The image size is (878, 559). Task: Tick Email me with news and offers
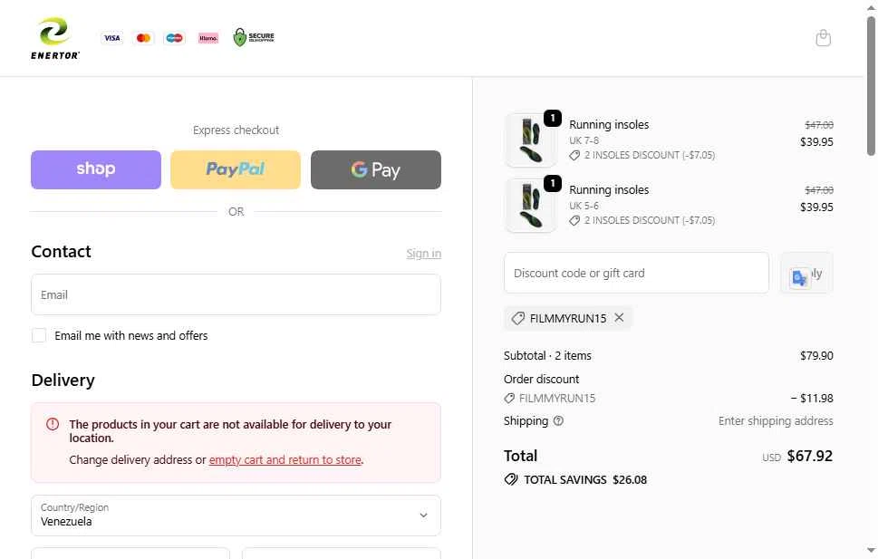tap(39, 335)
